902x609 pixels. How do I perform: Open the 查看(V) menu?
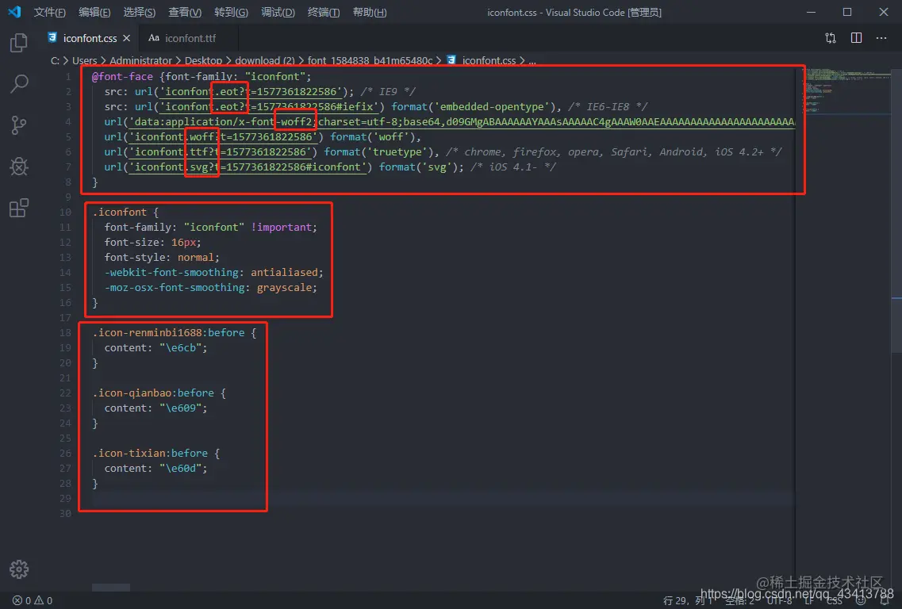pos(185,12)
